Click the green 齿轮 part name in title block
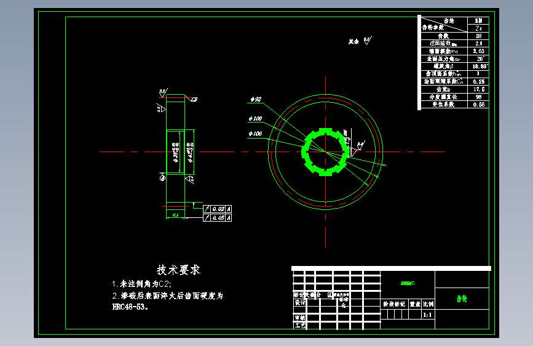The width and height of the screenshot is (533, 346). pyautogui.click(x=462, y=299)
